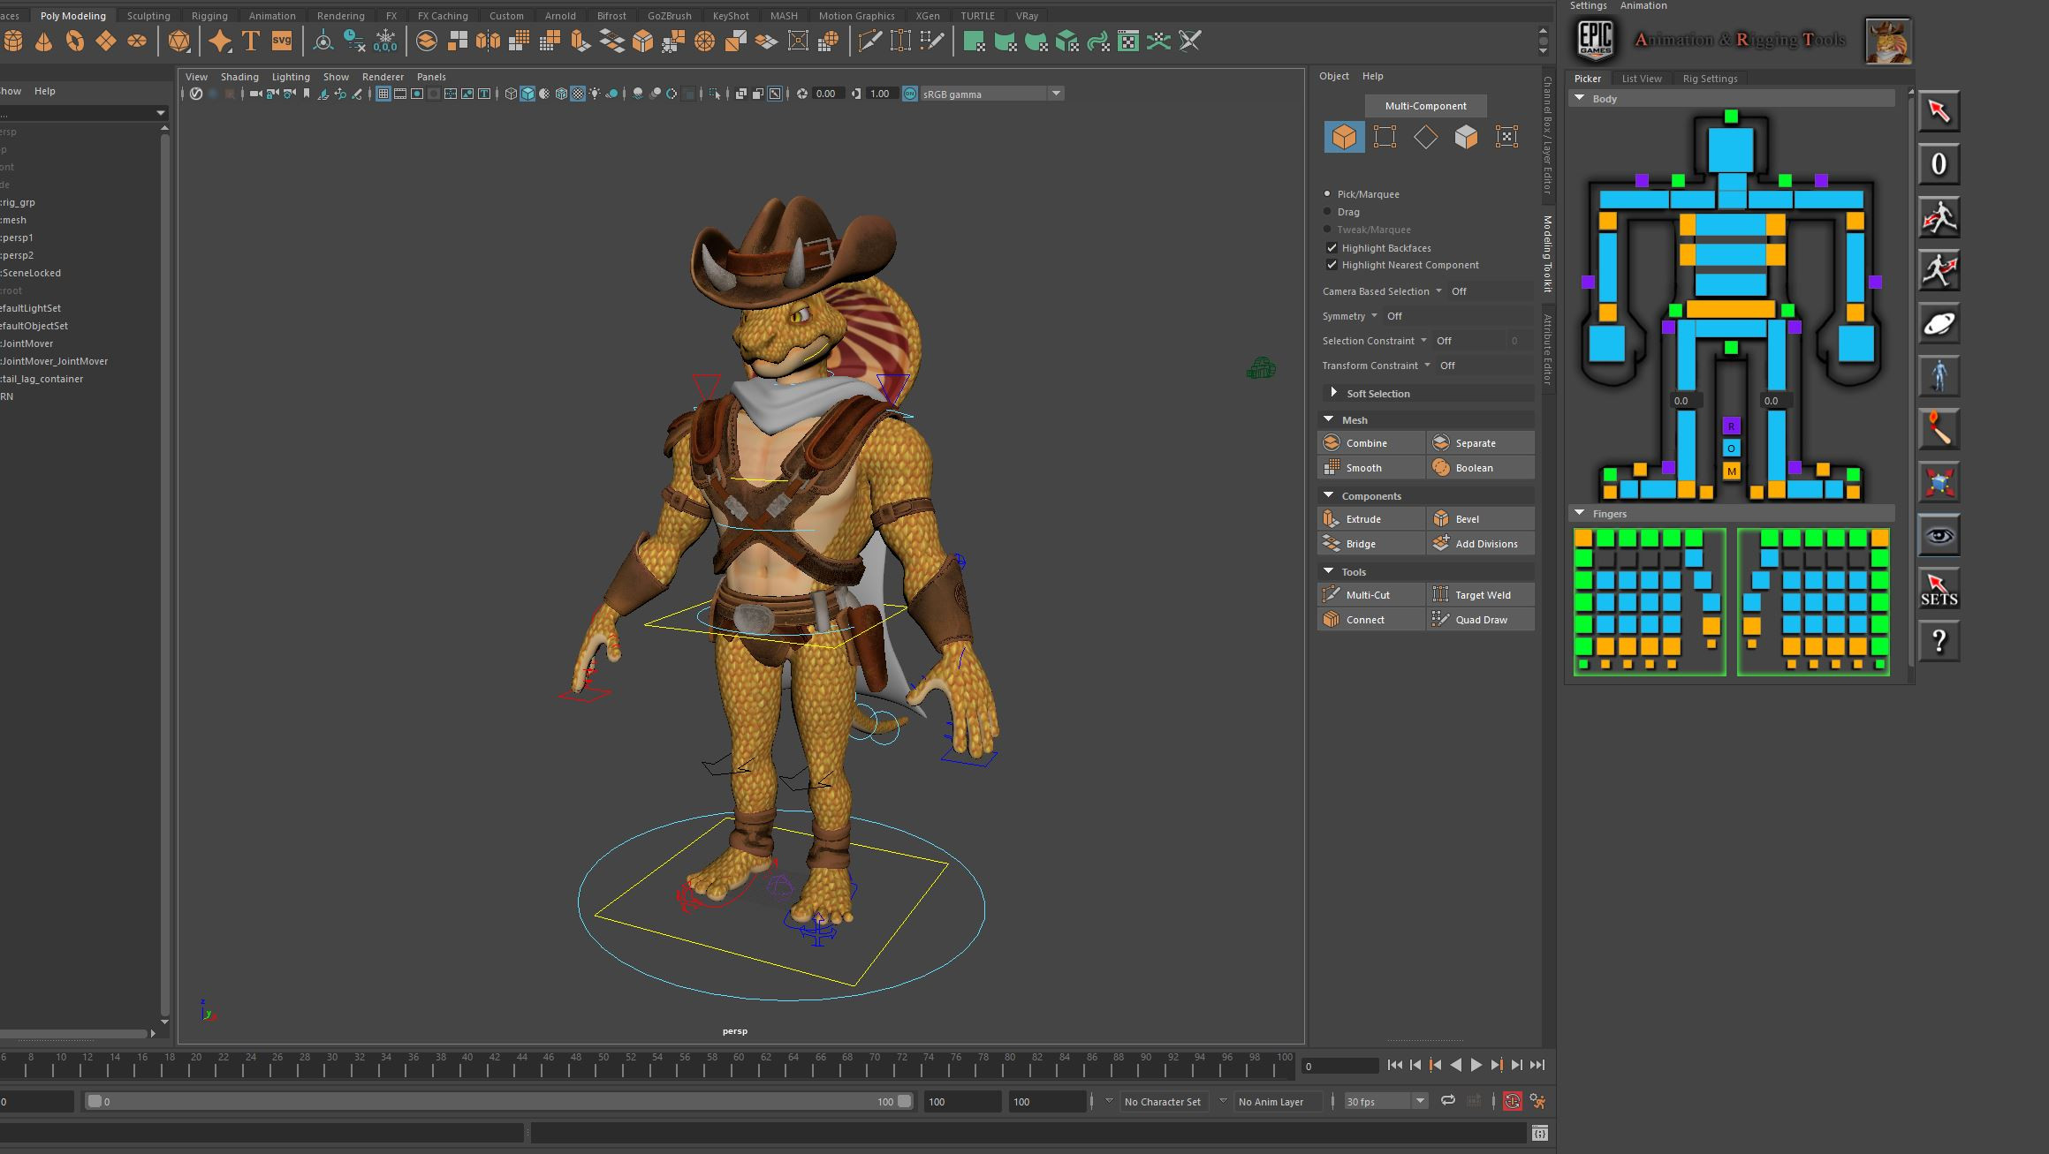Toggle the eye visibility icon in rig panel
2049x1154 pixels.
coord(1939,536)
